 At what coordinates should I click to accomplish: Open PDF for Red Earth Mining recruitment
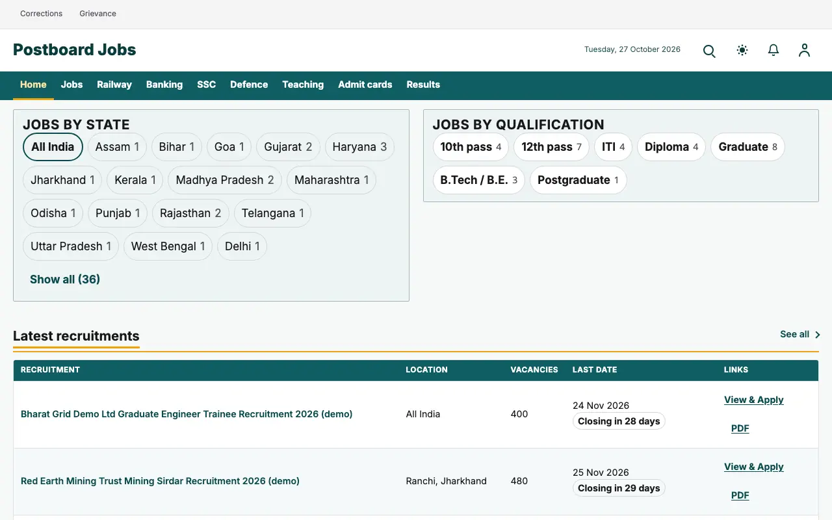tap(740, 495)
